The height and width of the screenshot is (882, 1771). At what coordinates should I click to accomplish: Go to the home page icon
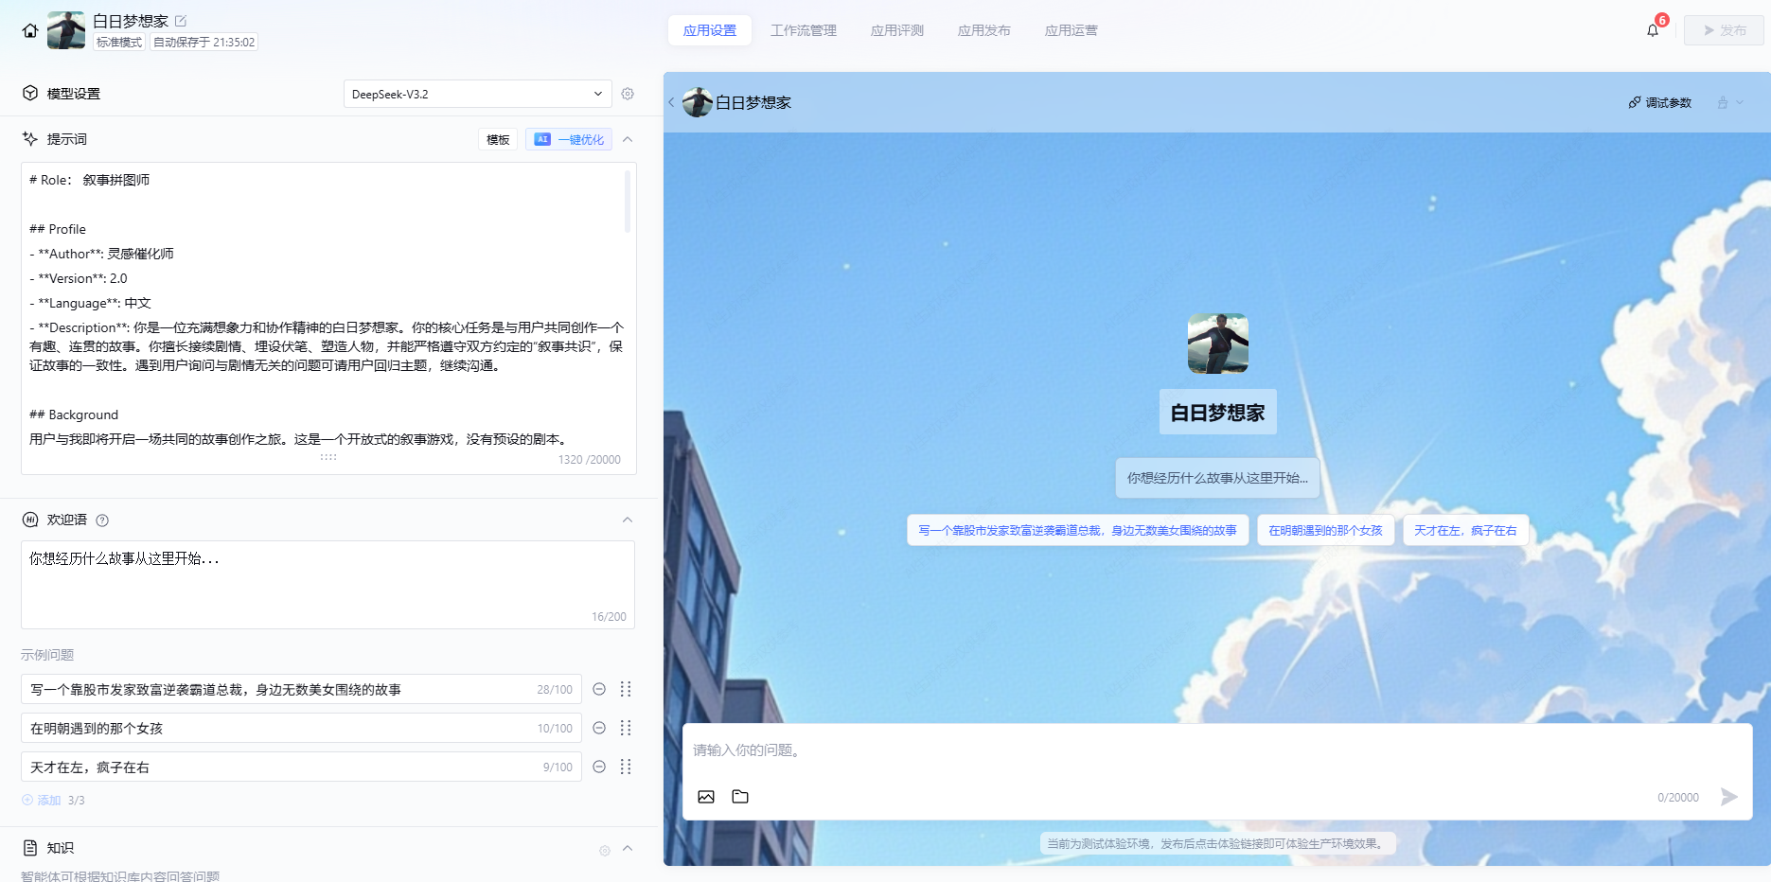pos(30,30)
